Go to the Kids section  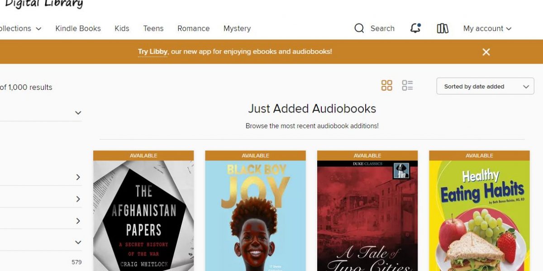click(x=122, y=28)
